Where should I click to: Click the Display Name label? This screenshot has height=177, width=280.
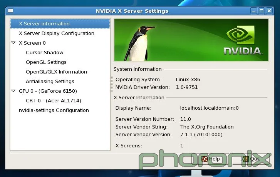coord(133,108)
